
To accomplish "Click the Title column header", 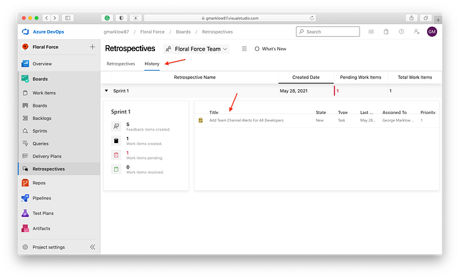I will coord(214,112).
